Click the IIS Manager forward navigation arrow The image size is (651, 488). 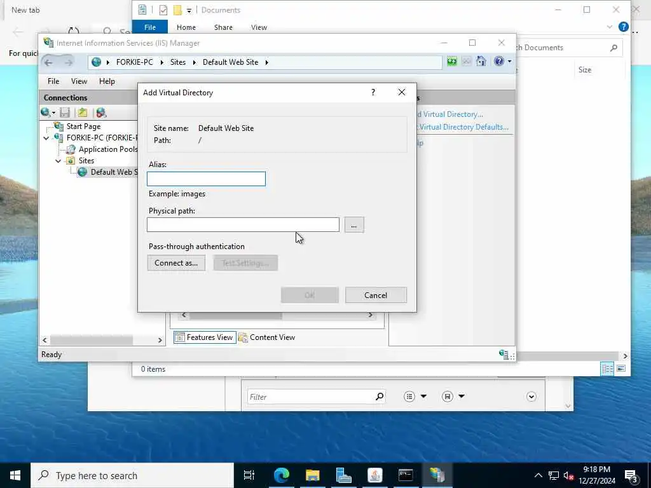pyautogui.click(x=69, y=62)
